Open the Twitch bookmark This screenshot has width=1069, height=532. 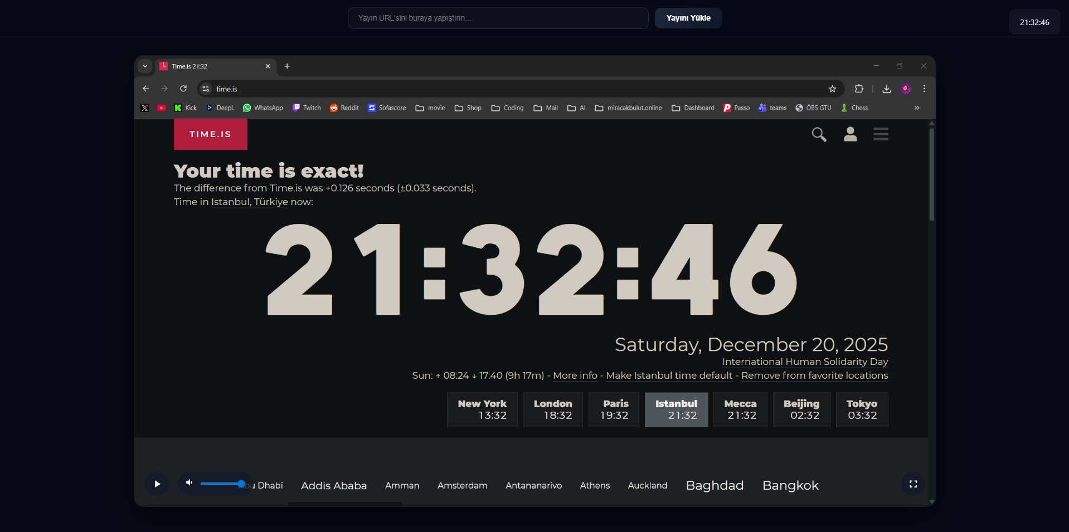307,108
